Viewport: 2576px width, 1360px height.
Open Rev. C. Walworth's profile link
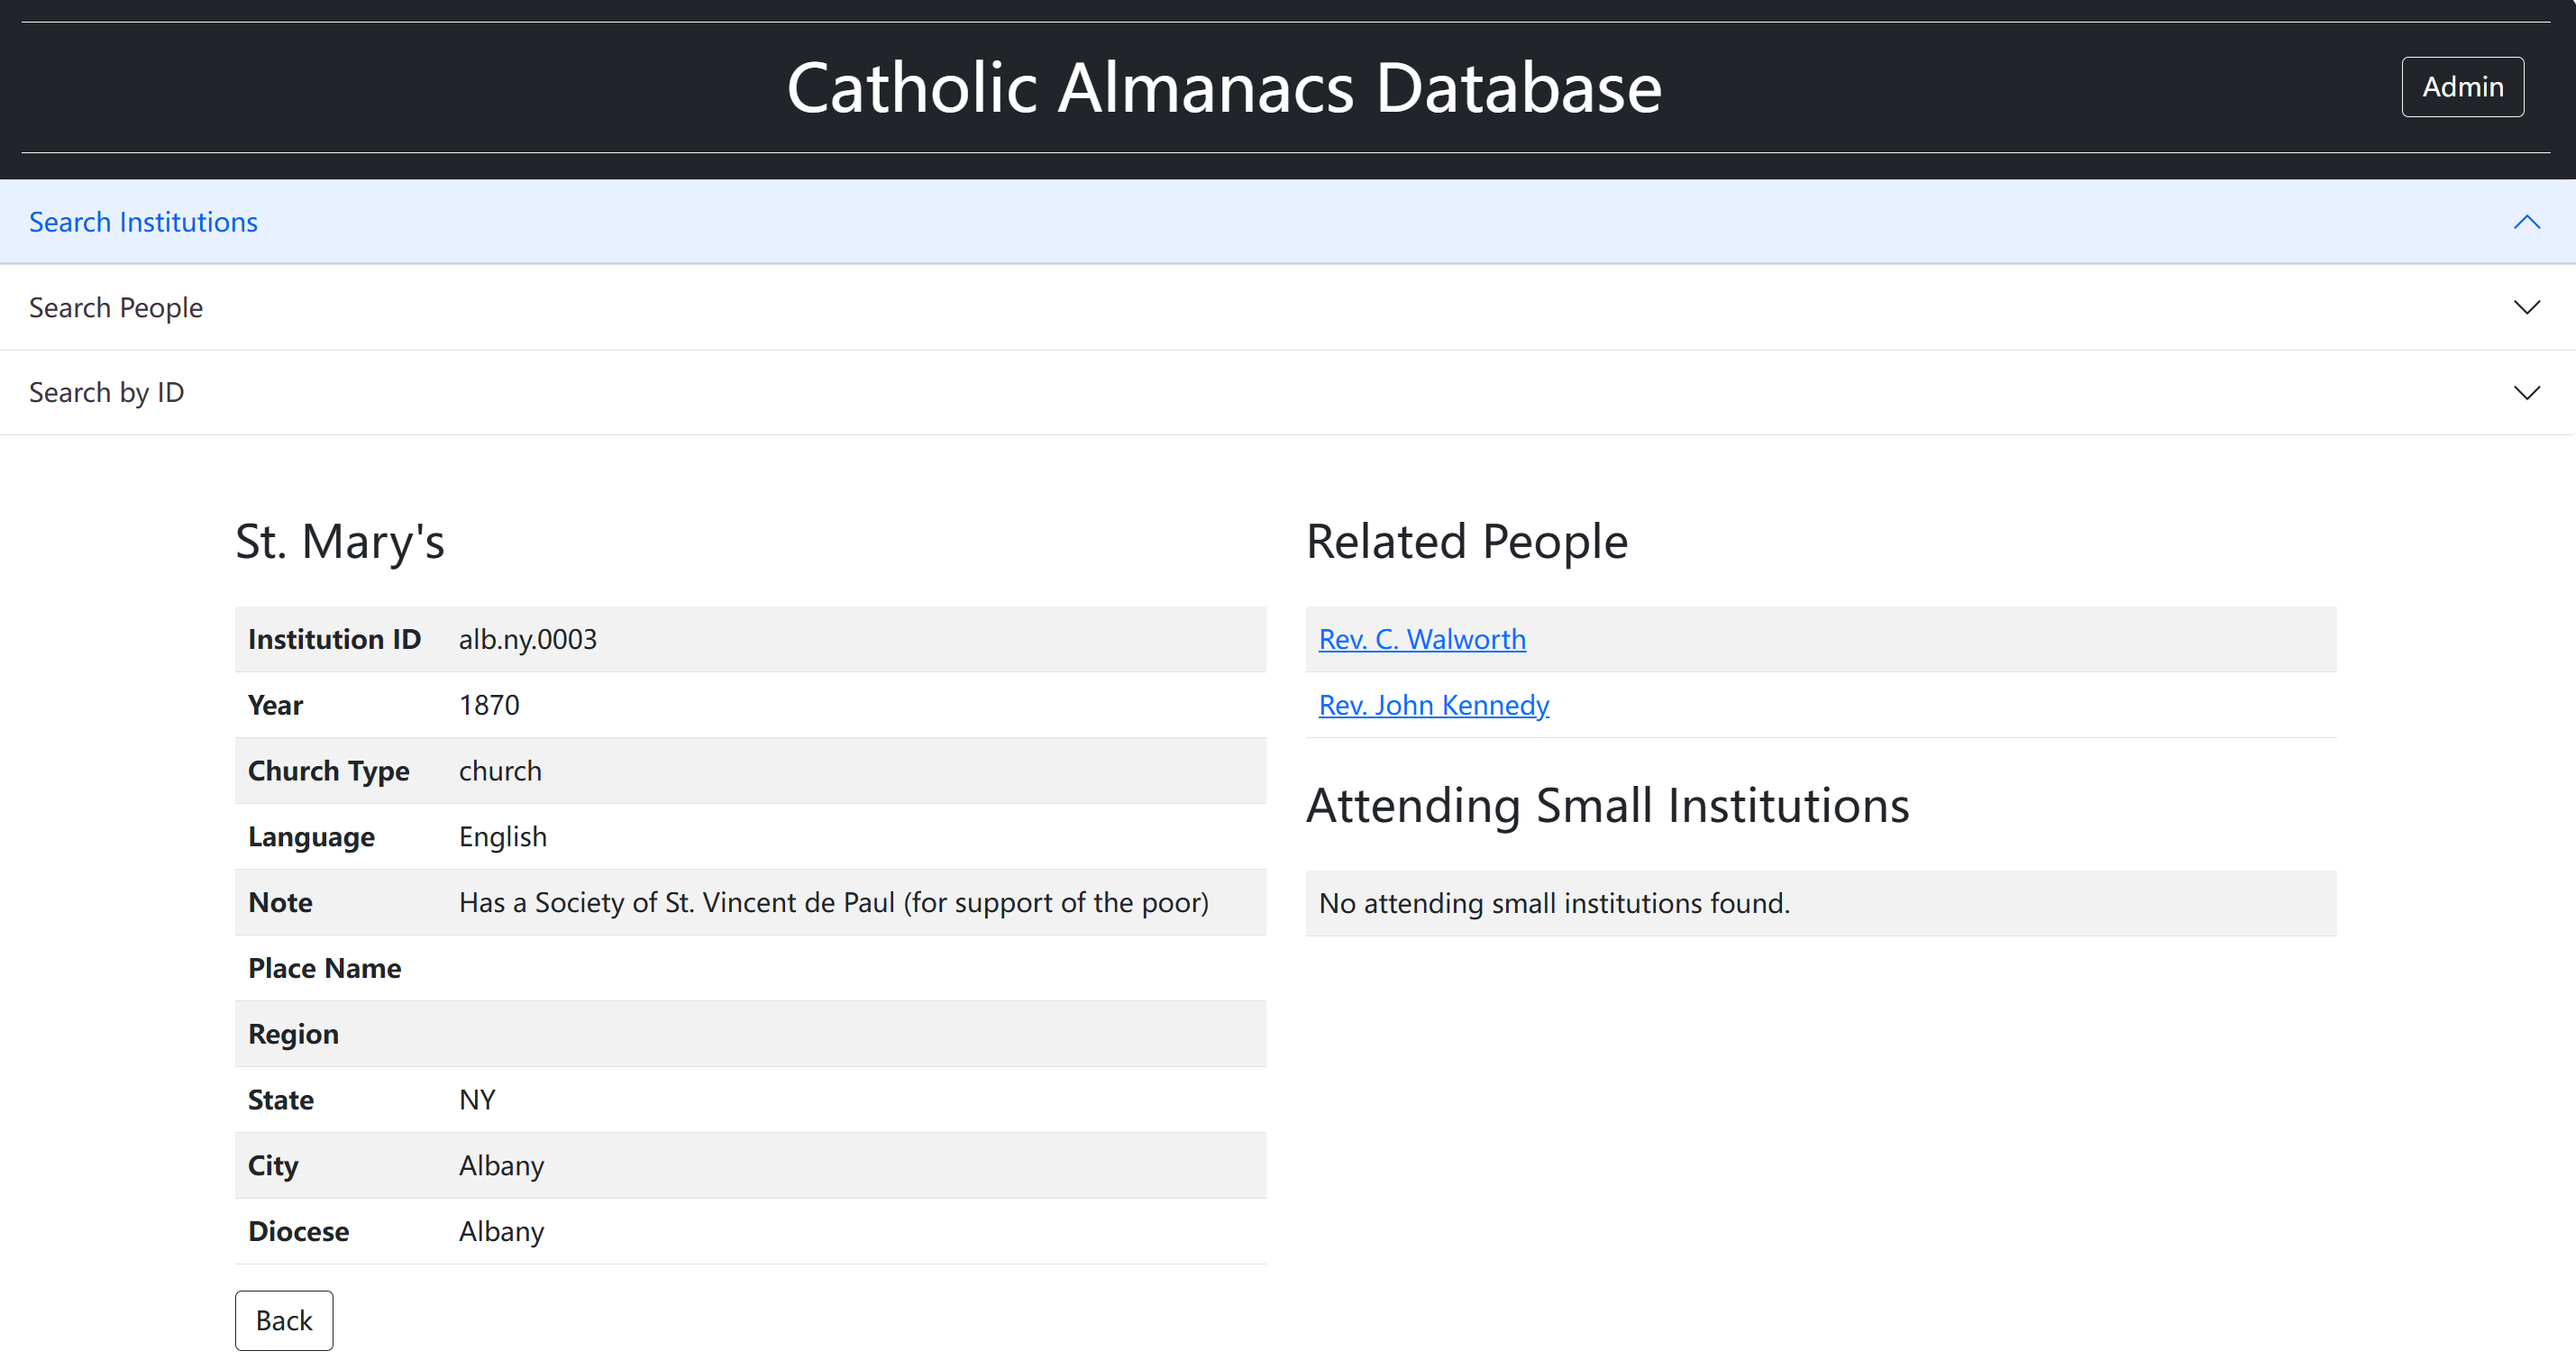(x=1422, y=639)
